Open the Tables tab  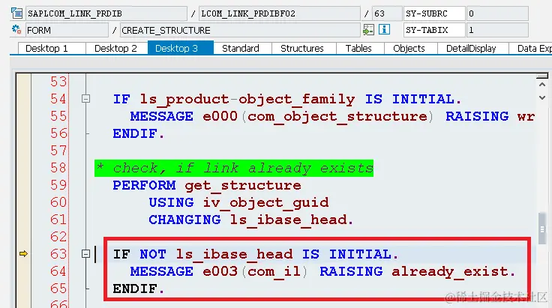coord(358,48)
